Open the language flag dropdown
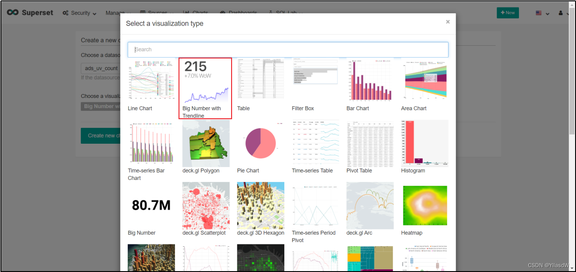This screenshot has height=272, width=576. click(542, 13)
